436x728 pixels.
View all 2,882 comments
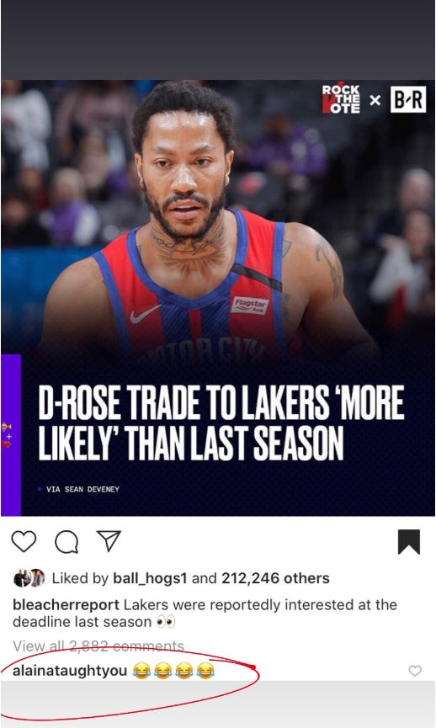98,646
